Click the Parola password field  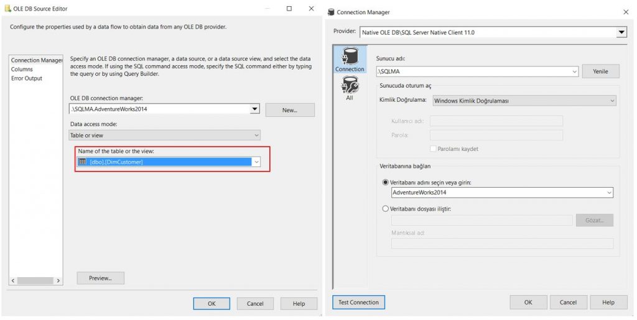[496, 135]
